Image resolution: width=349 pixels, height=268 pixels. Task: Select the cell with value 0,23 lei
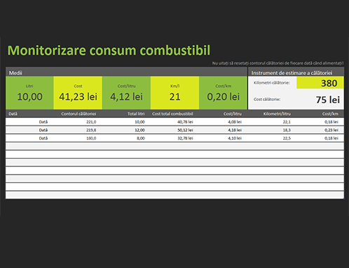(x=320, y=130)
